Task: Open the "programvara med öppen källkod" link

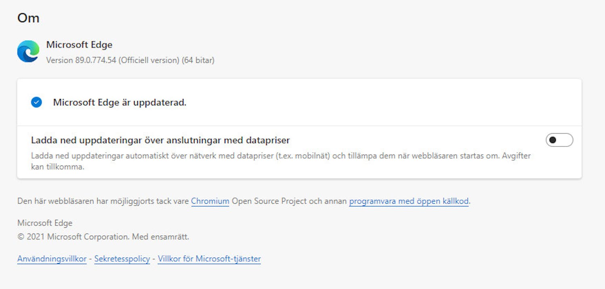Action: 408,201
